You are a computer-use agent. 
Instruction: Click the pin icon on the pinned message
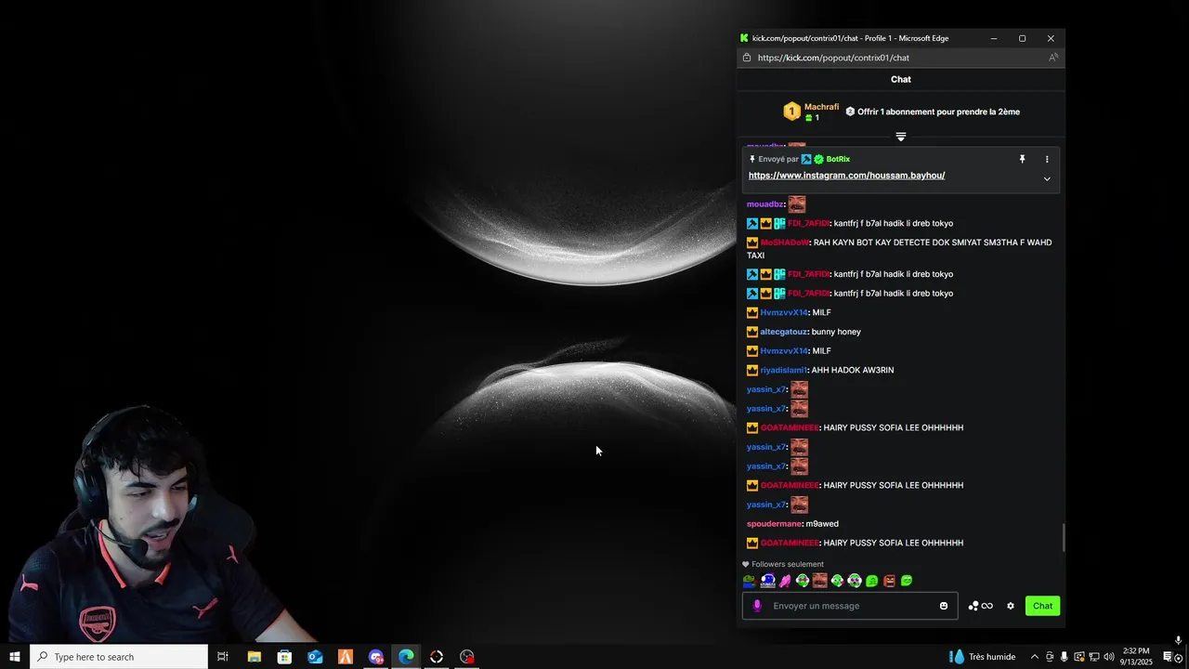[x=1022, y=159]
